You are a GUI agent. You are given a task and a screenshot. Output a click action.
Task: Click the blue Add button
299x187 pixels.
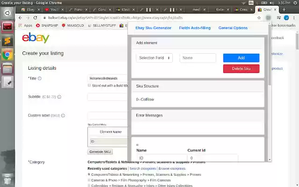click(x=241, y=58)
